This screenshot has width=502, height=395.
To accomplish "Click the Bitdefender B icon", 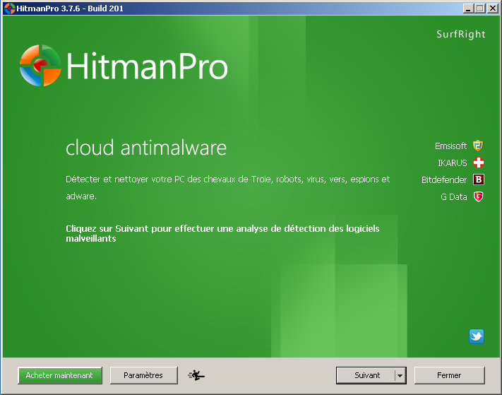I will 478,180.
